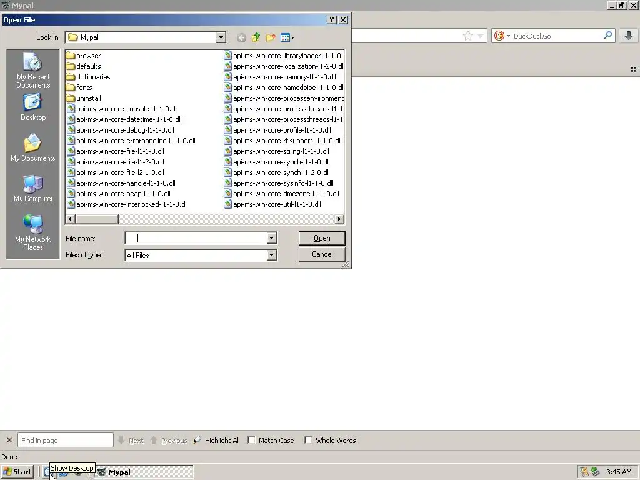Open the URL history dropdown arrow
640x480 pixels.
point(481,36)
